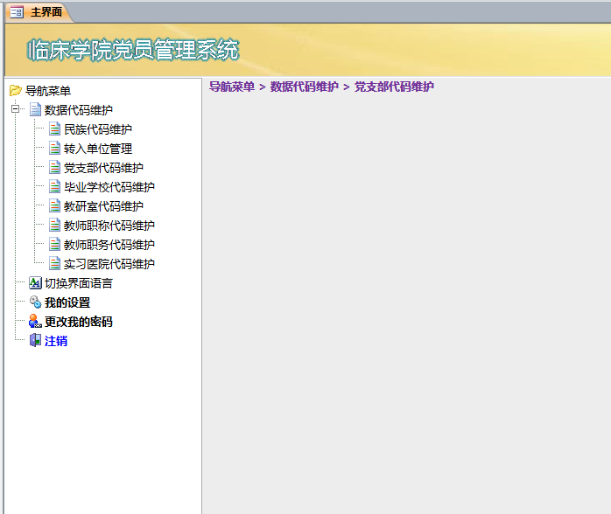Open 毕业学校代码维护 tree entry
Screen dimensions: 611x514
(109, 187)
